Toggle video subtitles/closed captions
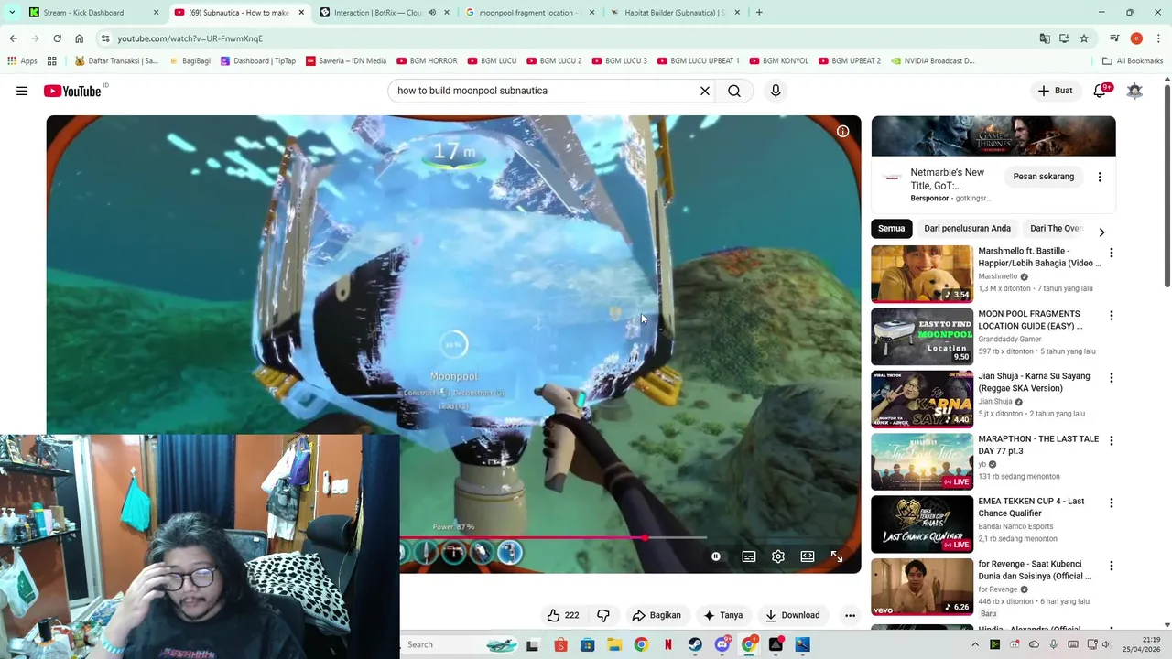Screen dimensions: 1172x659 [749, 556]
